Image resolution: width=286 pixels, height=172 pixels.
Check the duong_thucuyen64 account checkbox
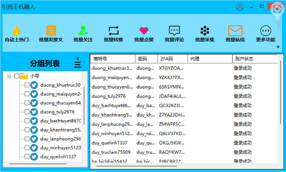(27, 103)
